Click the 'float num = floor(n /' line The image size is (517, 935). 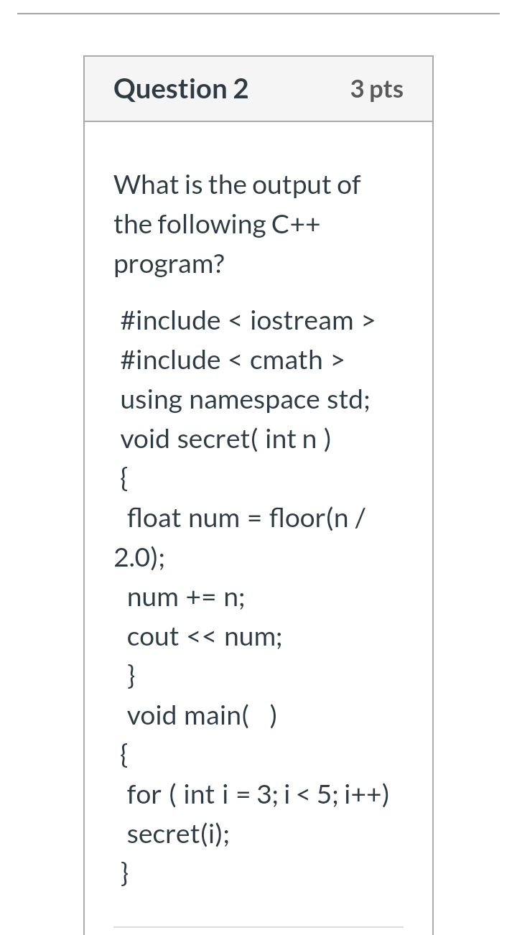tap(246, 518)
